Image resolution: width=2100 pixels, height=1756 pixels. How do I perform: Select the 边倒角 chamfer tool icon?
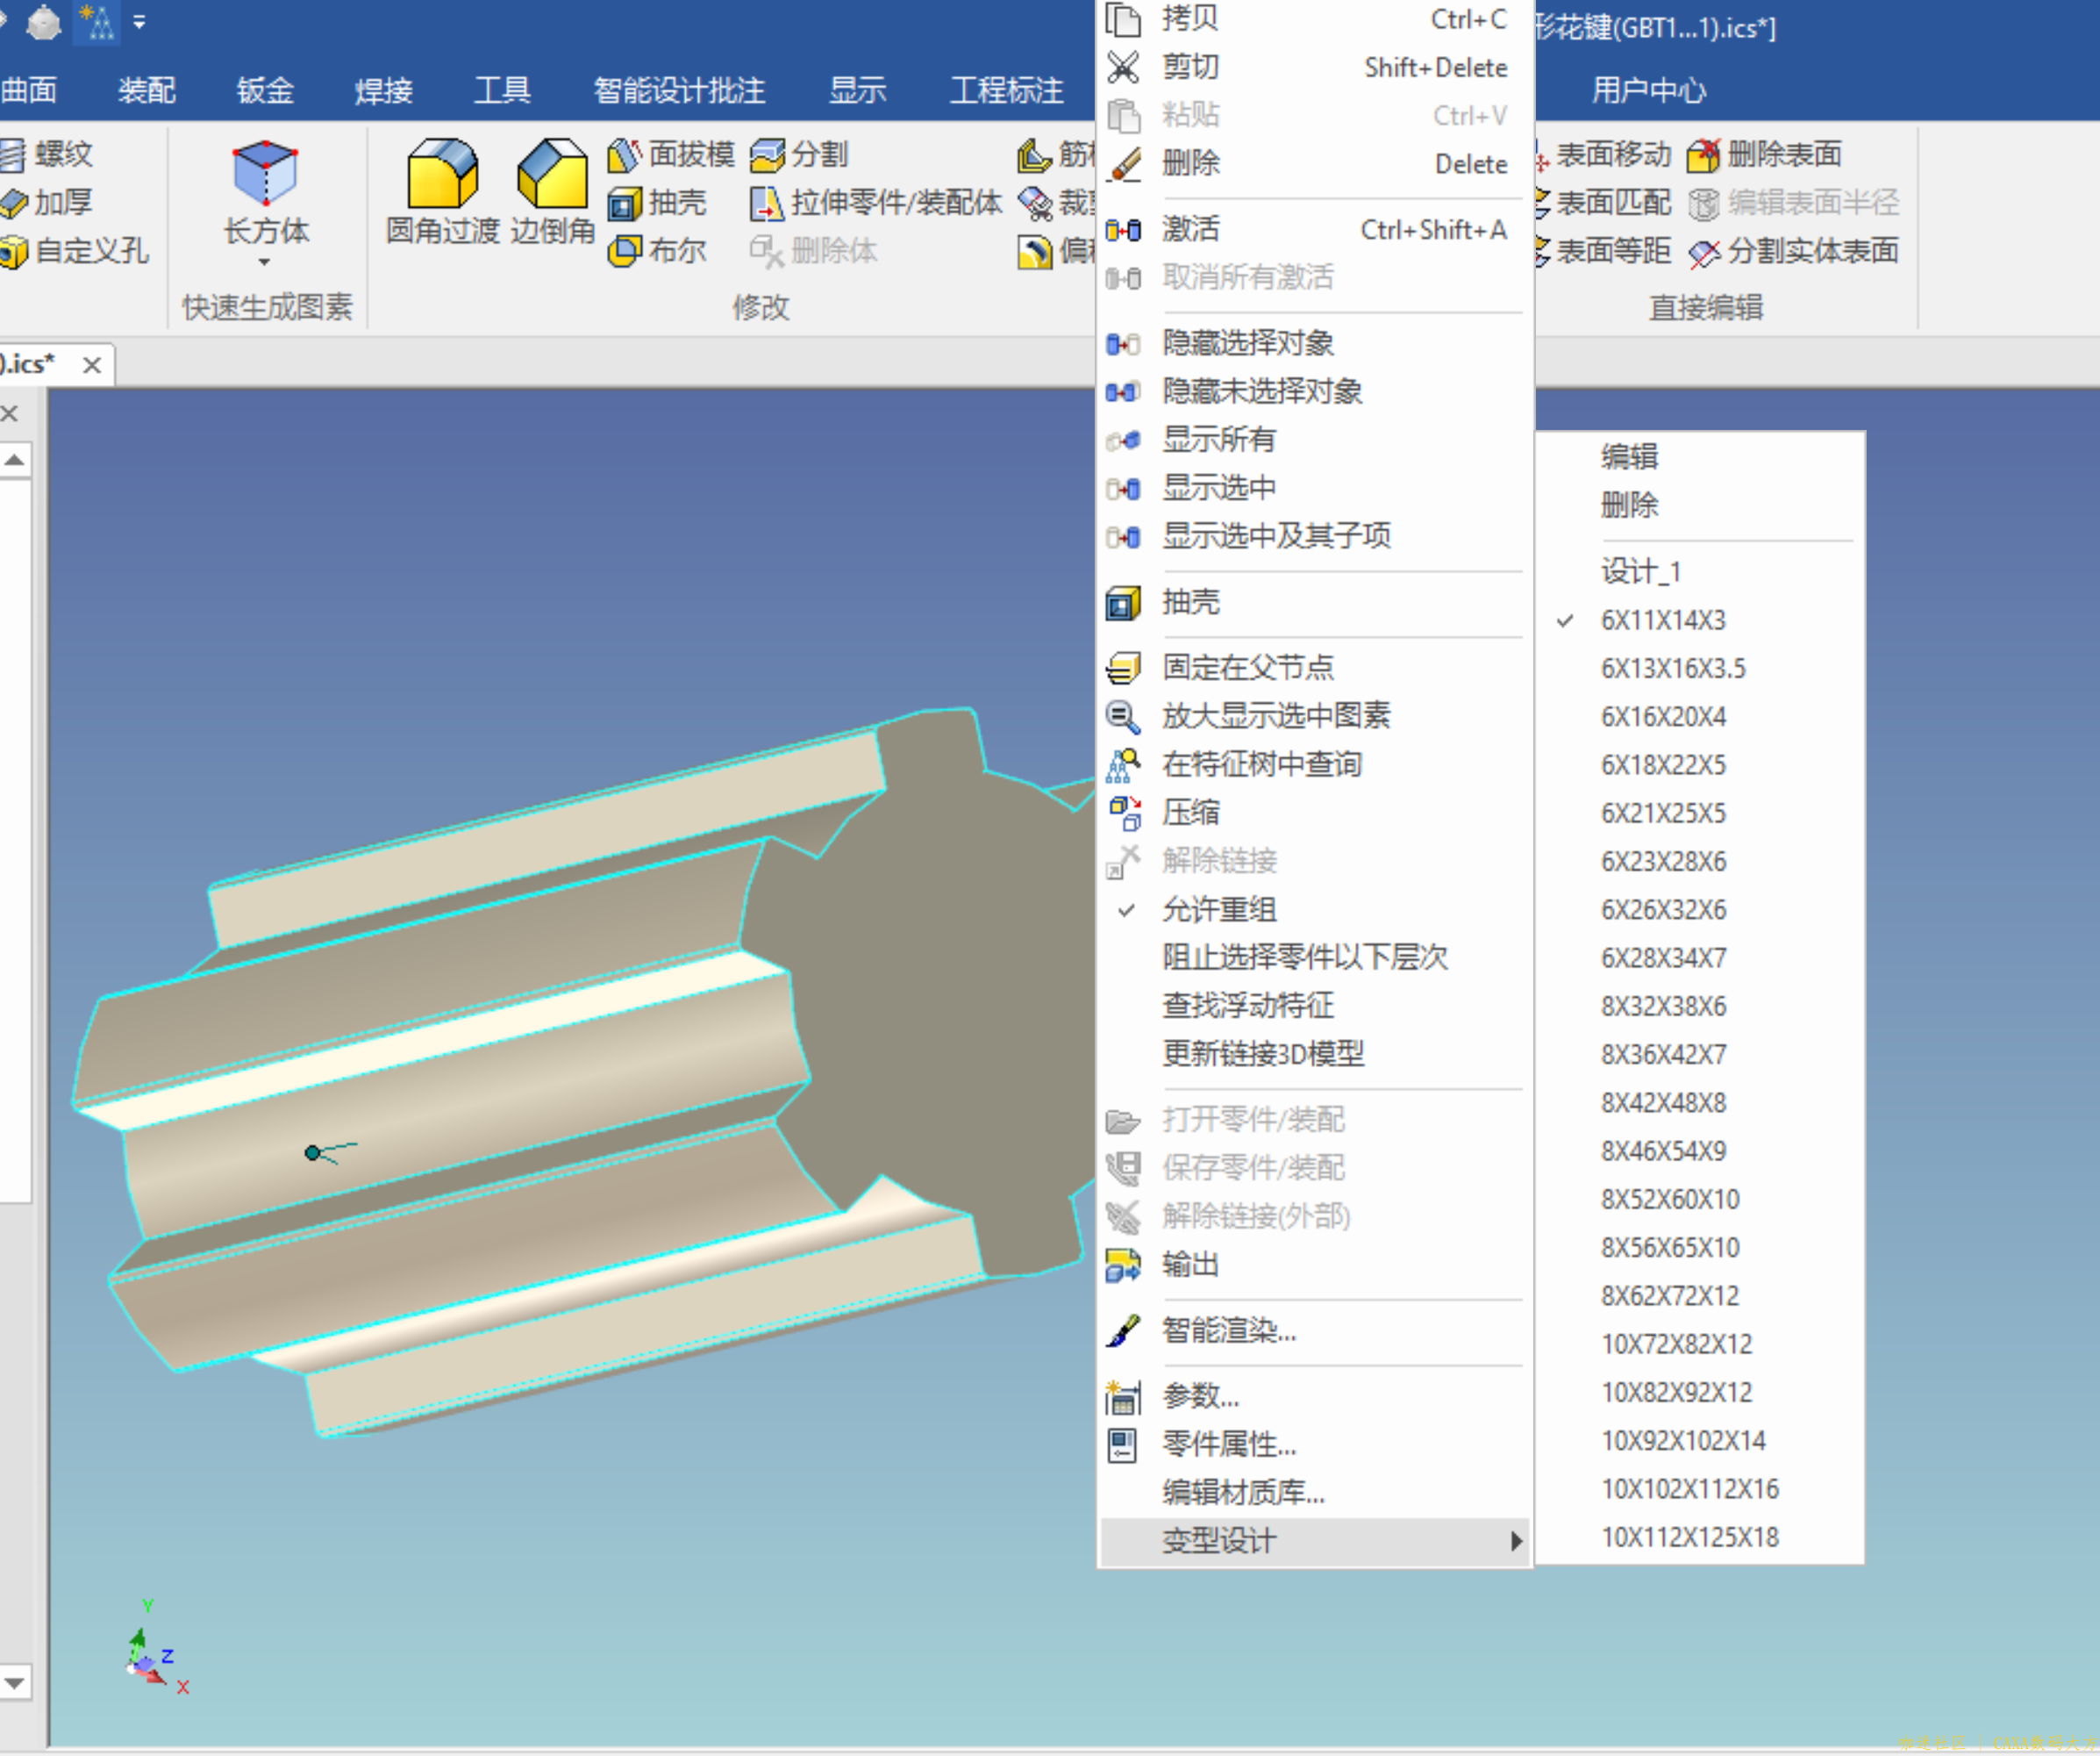[x=552, y=173]
